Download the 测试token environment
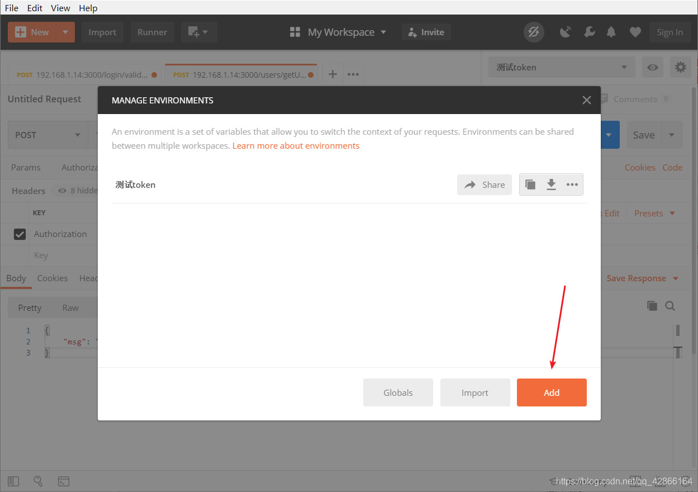 [x=551, y=184]
